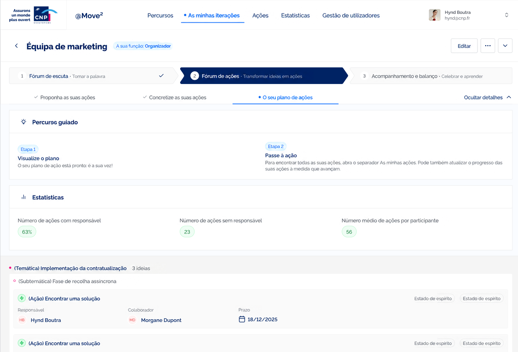518x352 pixels.
Task: Click the MD avatar for Morgane Dupont
Action: click(132, 320)
